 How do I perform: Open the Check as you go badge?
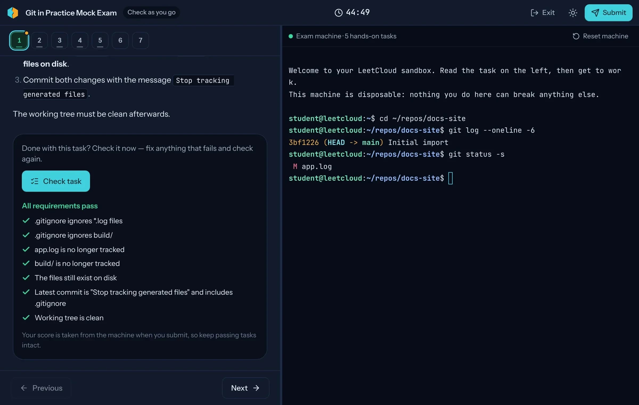point(151,12)
